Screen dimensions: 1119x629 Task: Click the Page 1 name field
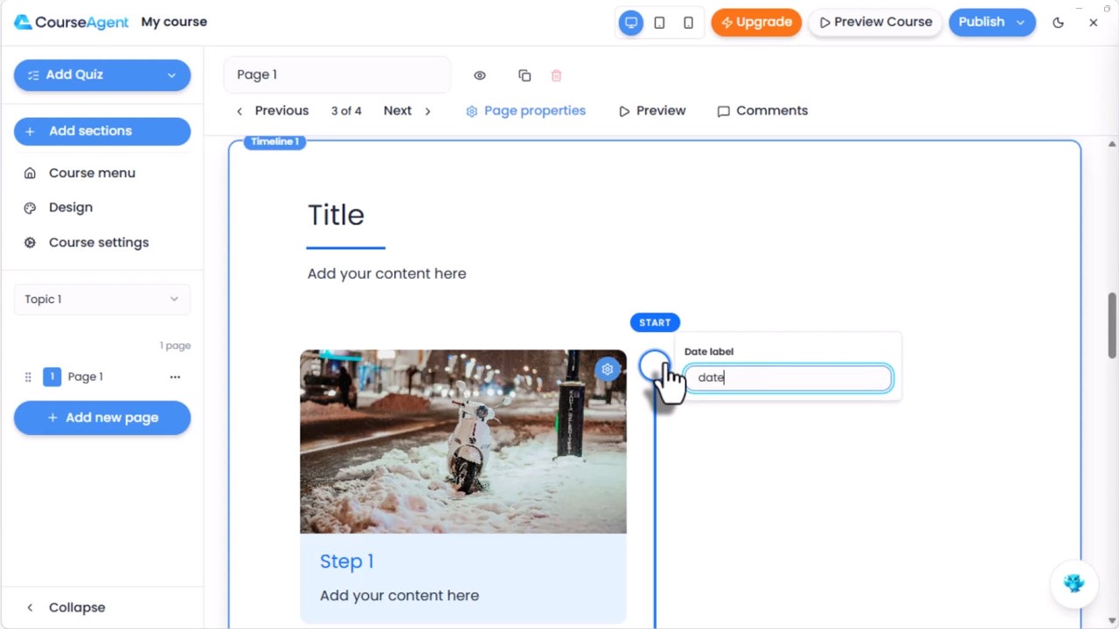[x=337, y=75]
